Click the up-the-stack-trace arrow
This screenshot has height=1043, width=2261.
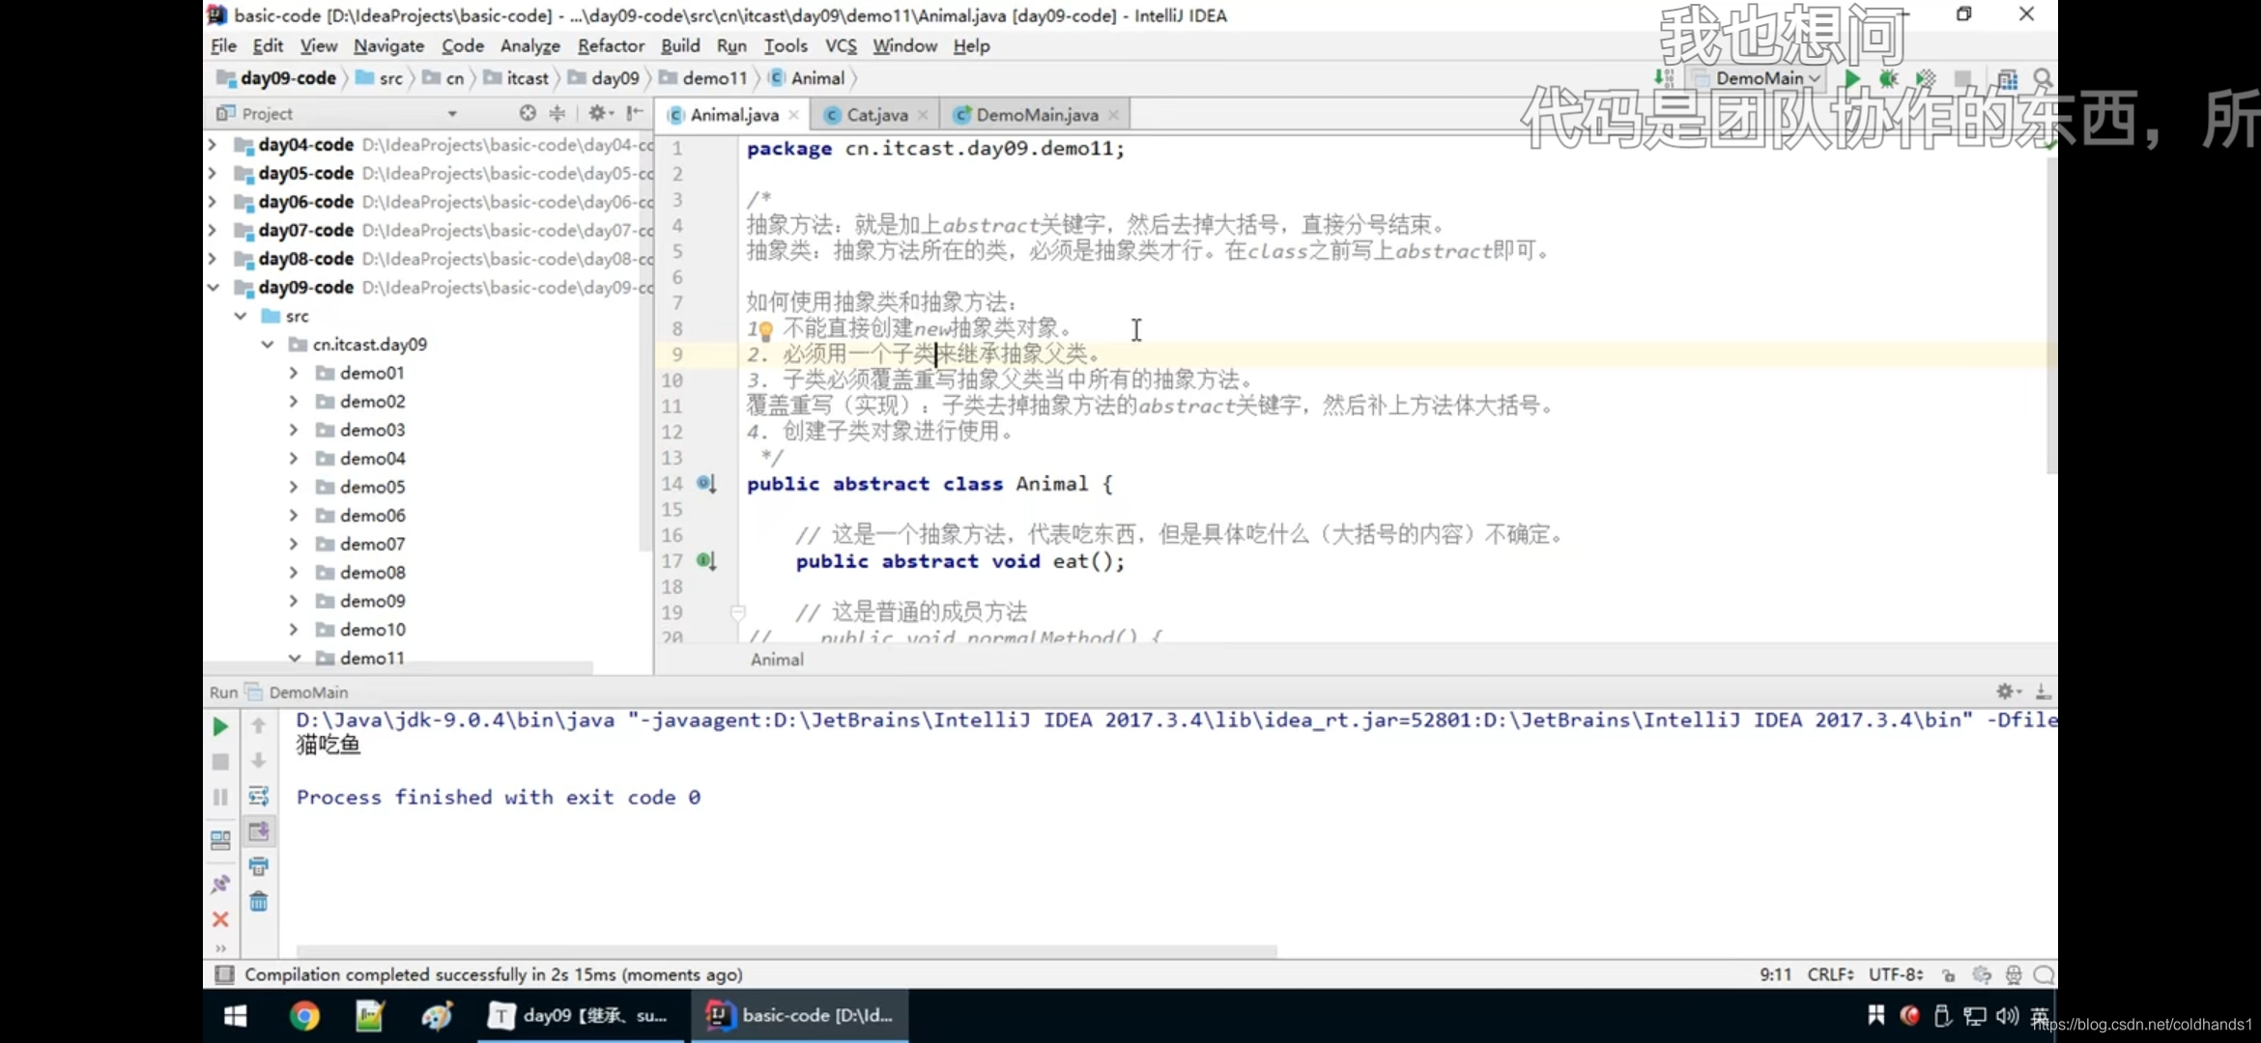pos(258,725)
